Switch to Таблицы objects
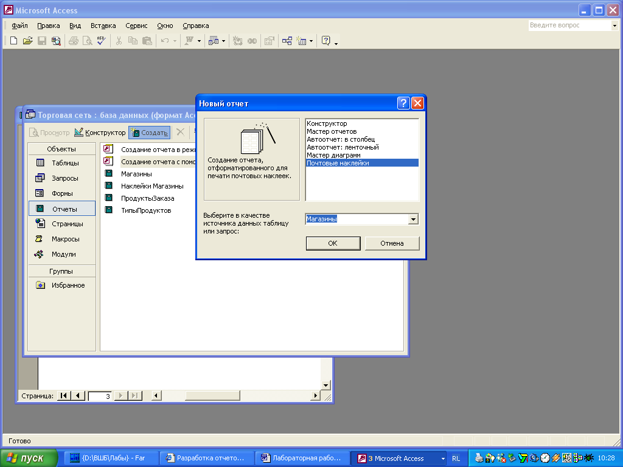This screenshot has width=623, height=467. 62,163
